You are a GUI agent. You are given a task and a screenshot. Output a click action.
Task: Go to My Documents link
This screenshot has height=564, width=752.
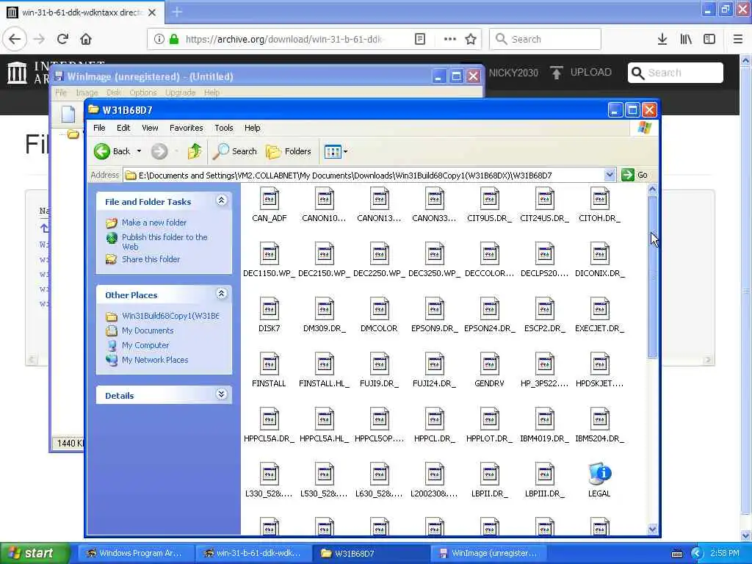point(148,331)
